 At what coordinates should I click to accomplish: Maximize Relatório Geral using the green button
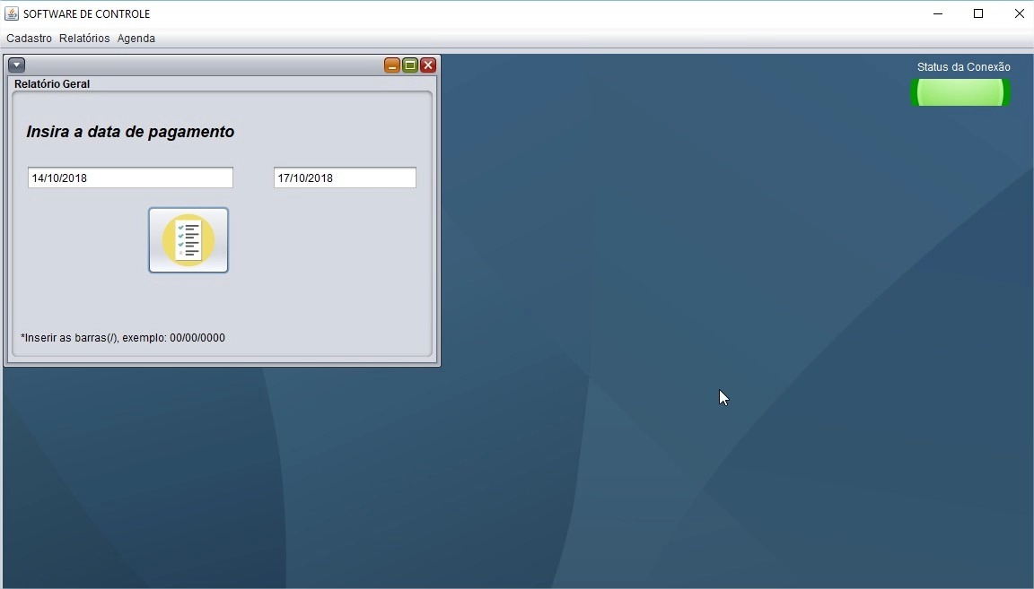tap(410, 65)
